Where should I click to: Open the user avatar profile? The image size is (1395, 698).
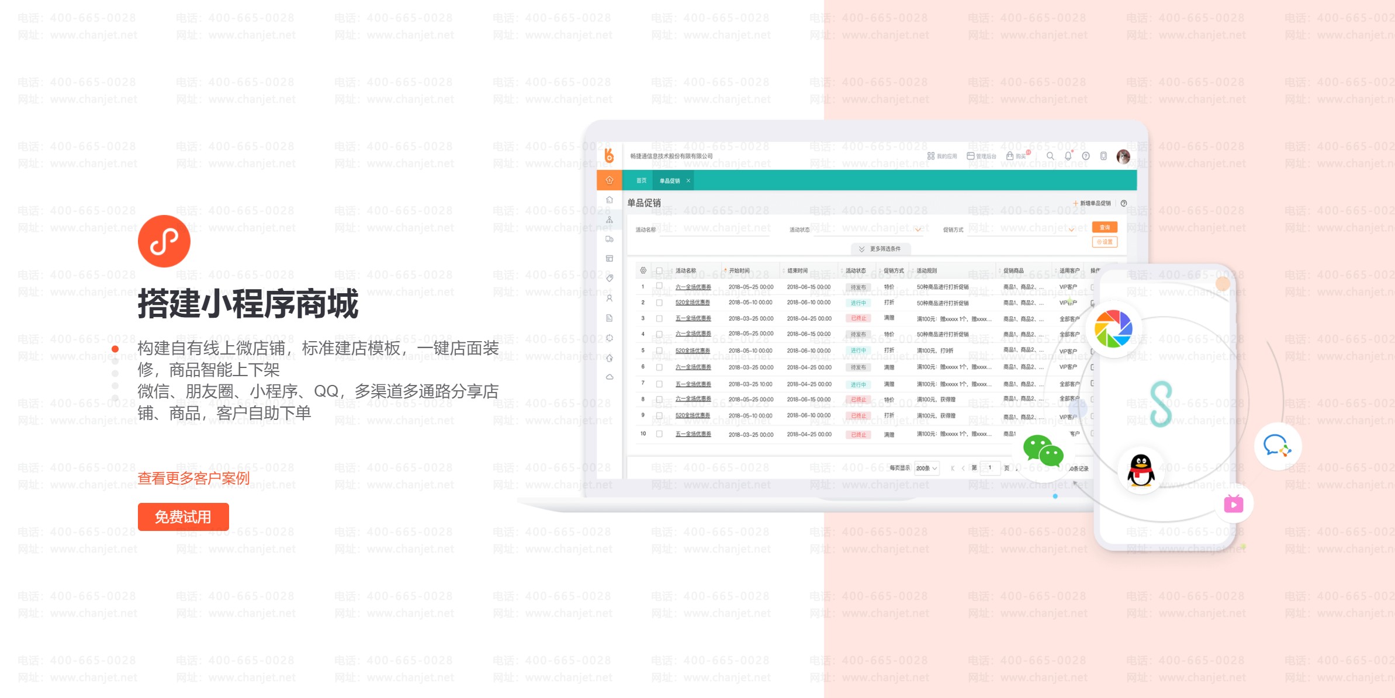tap(1123, 157)
